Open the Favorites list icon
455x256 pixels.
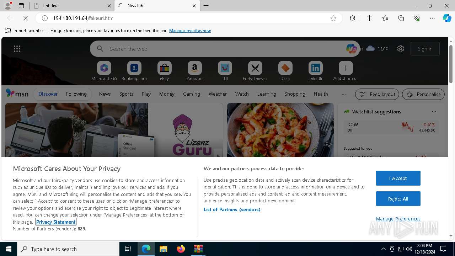[385, 18]
